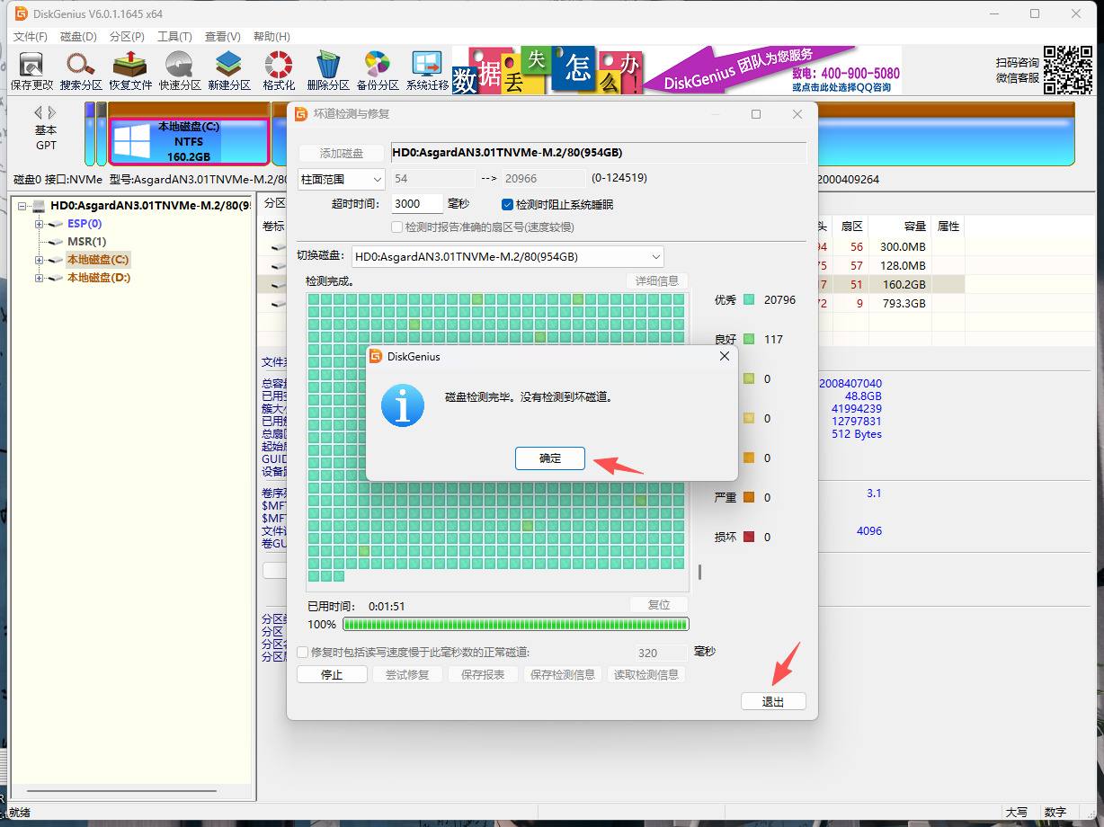Open the switch disk (切换磁盘) dropdown
The image size is (1104, 827).
pyautogui.click(x=508, y=256)
